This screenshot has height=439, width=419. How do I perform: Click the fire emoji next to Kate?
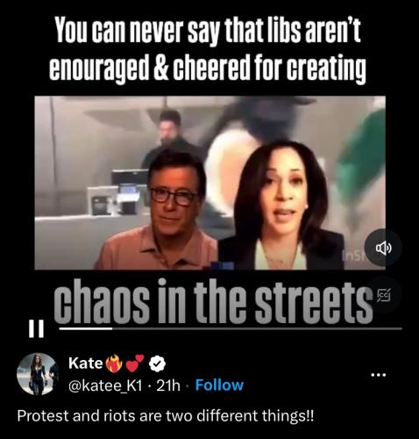pyautogui.click(x=114, y=363)
